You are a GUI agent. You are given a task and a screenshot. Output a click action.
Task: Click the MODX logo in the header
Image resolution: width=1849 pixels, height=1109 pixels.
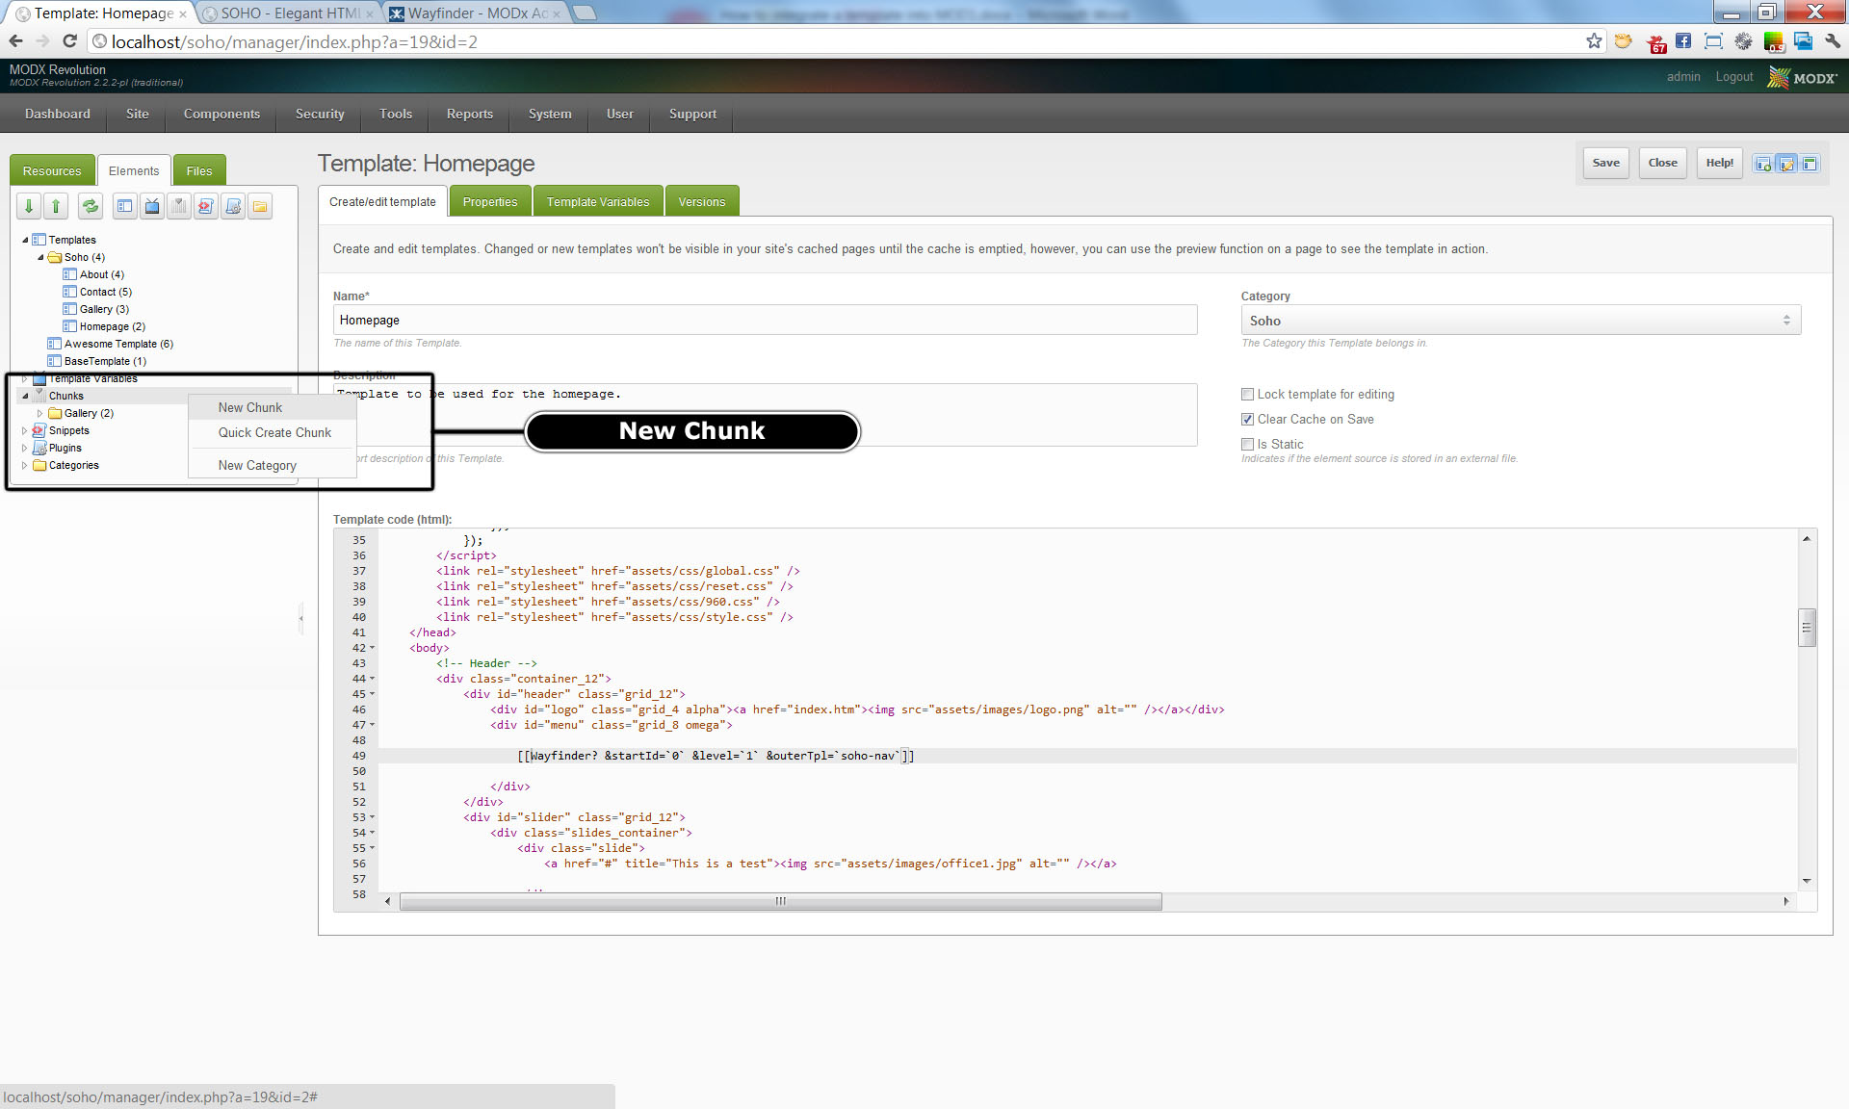pyautogui.click(x=1803, y=77)
